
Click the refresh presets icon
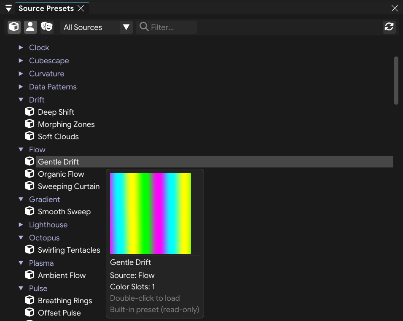point(389,27)
